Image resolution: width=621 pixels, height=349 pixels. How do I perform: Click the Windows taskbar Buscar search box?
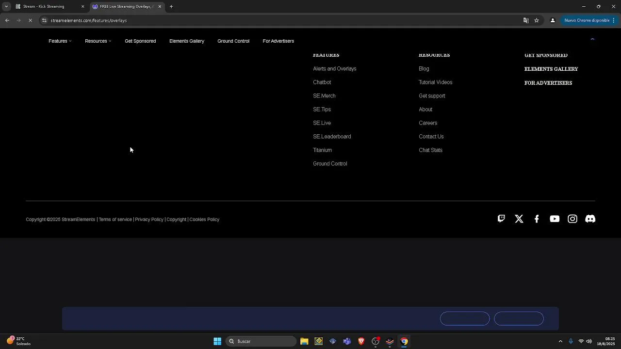click(x=261, y=341)
